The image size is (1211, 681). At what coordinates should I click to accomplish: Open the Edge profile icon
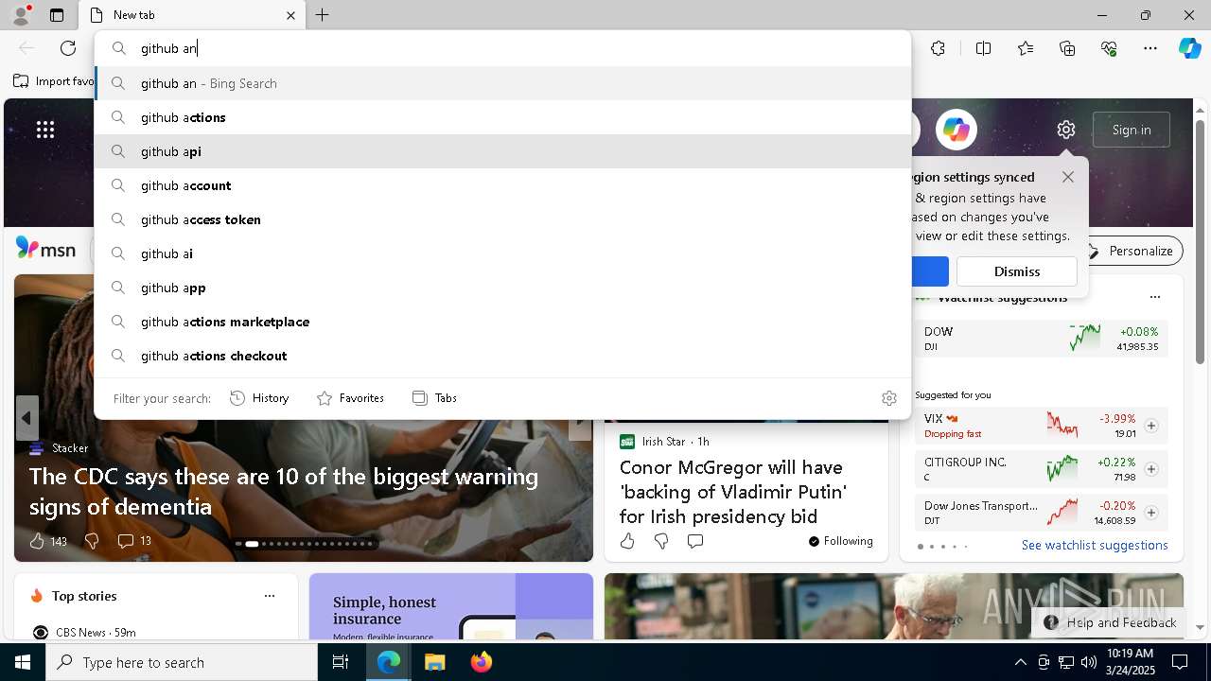(x=20, y=15)
